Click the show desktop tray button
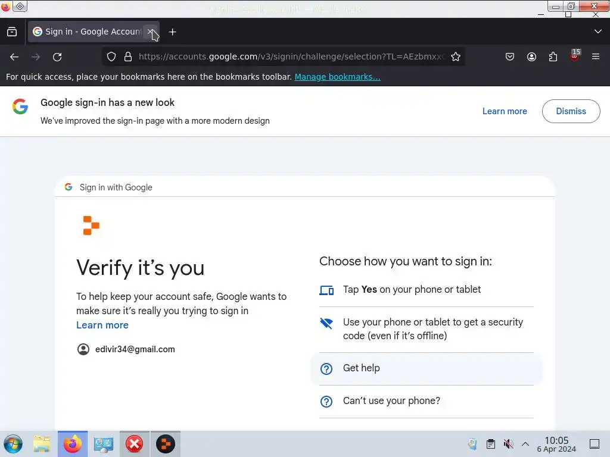The width and height of the screenshot is (610, 457). coord(595,444)
